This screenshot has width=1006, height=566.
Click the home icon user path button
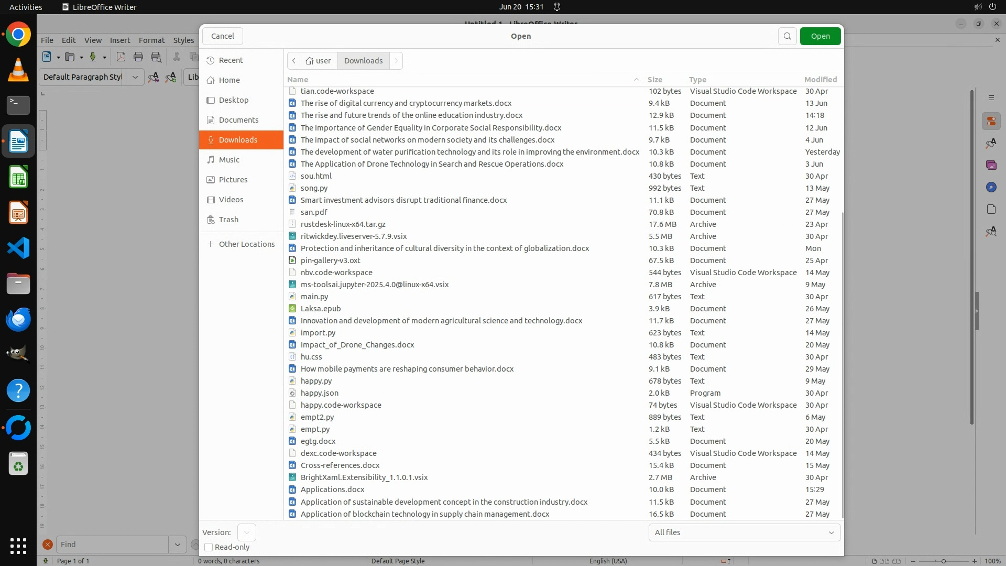coord(319,61)
